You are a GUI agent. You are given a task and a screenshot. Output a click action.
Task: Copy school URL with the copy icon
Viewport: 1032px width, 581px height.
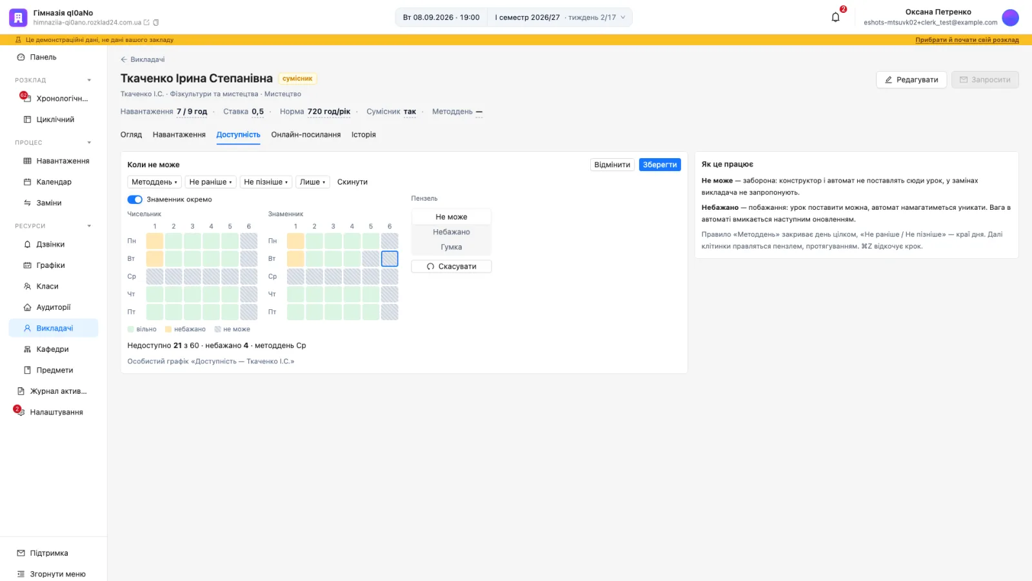(156, 23)
